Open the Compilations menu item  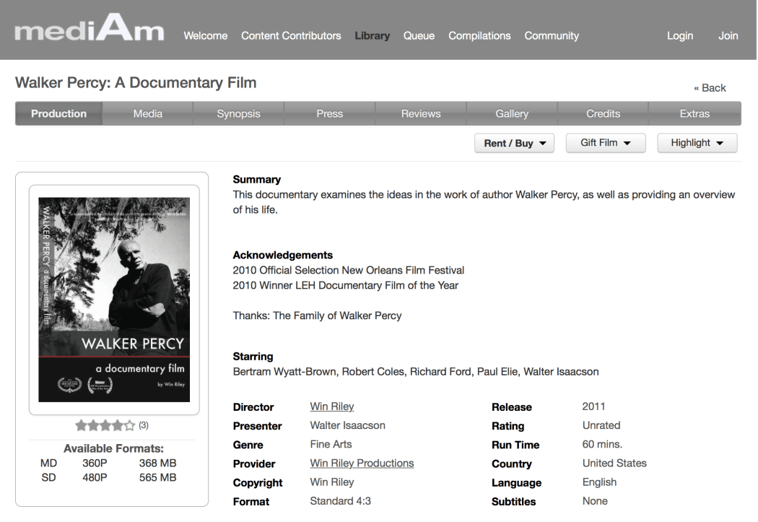tap(479, 35)
